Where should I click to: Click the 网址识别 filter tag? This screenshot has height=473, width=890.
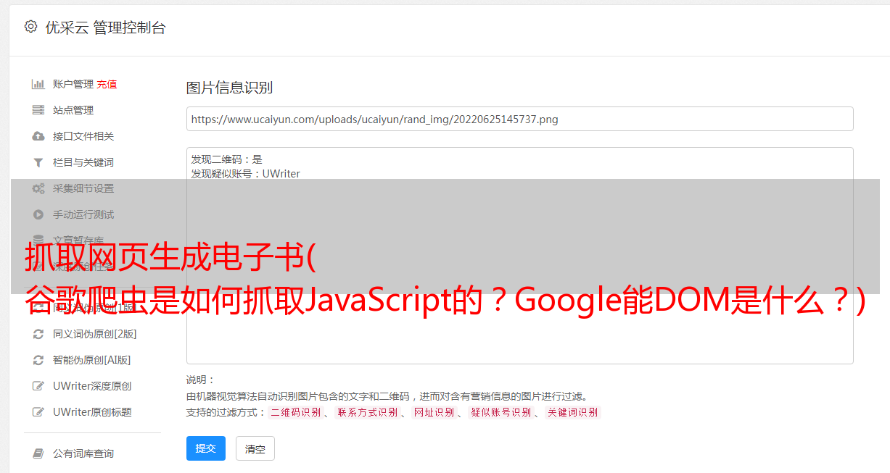pyautogui.click(x=434, y=412)
